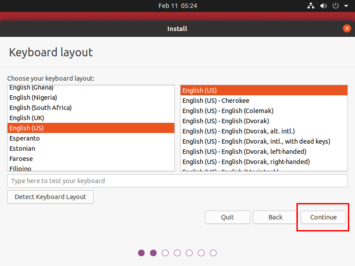Close the Install window
Viewport: 355px width, 266px height.
[x=347, y=28]
